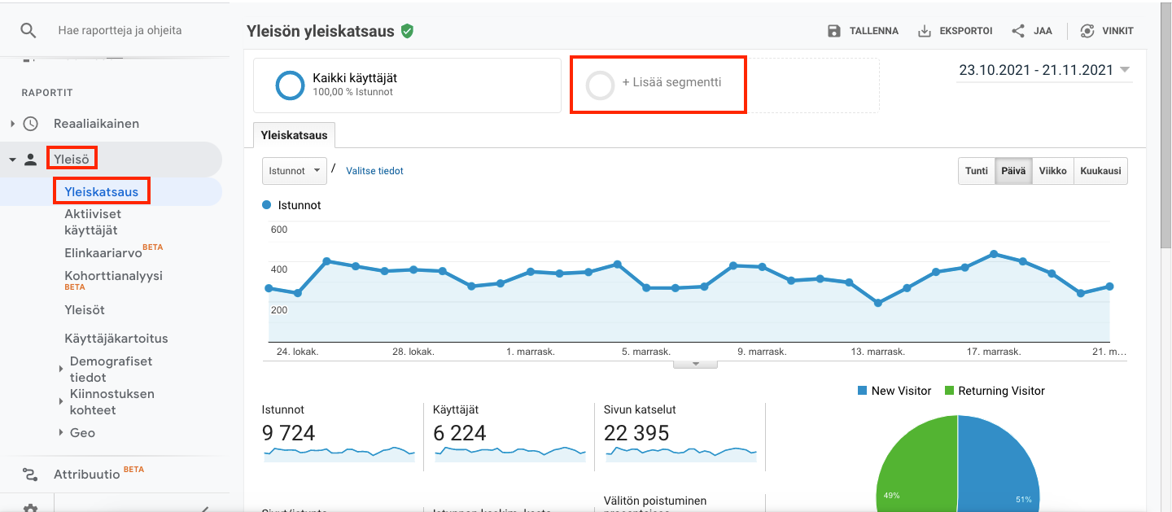Open Kohorttianalyysi report

(113, 276)
